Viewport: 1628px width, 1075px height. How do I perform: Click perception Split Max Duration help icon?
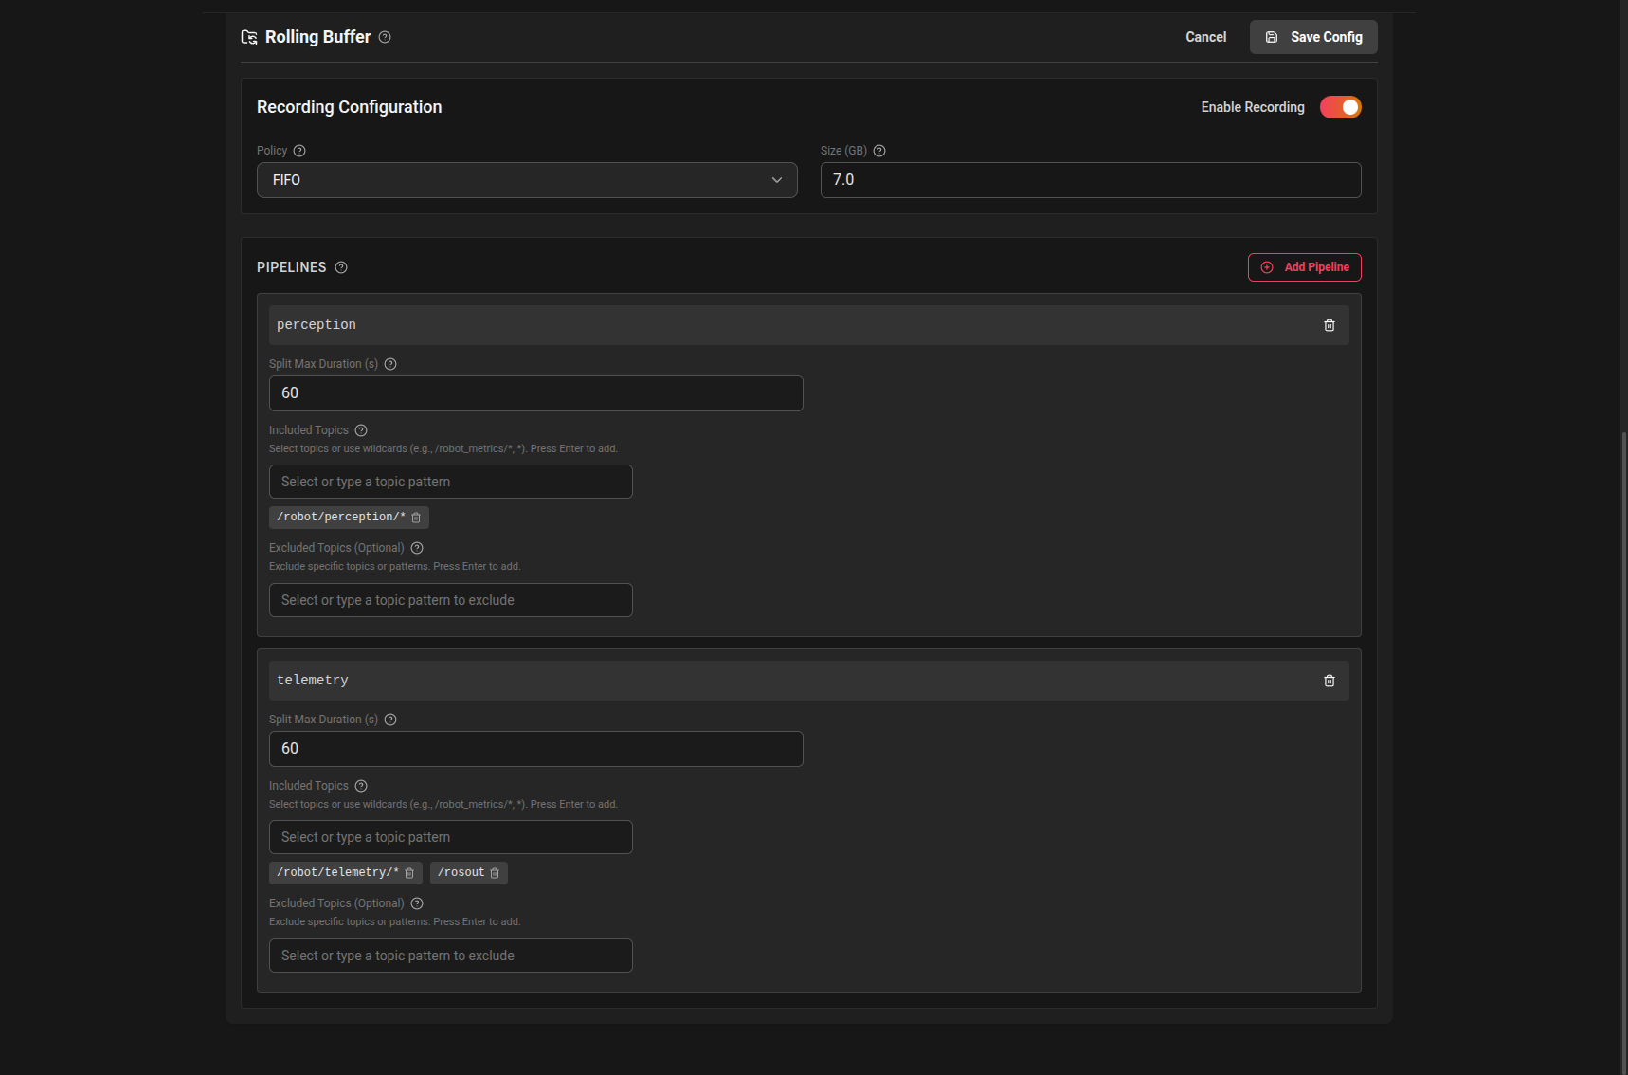tap(390, 363)
